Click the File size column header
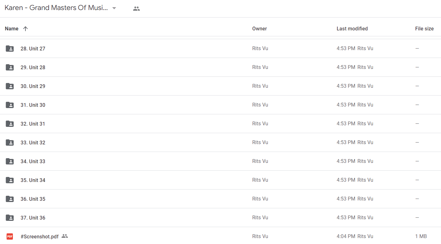The width and height of the screenshot is (441, 244). pyautogui.click(x=424, y=29)
